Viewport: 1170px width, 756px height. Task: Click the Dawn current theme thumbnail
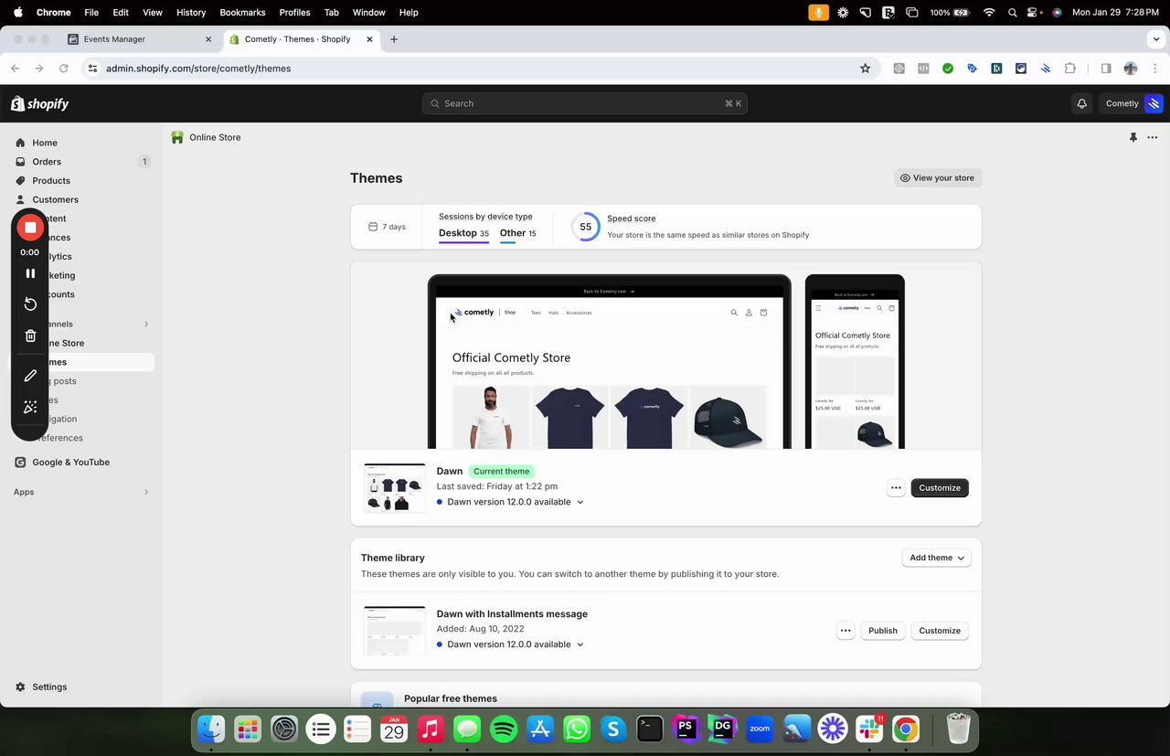point(395,488)
